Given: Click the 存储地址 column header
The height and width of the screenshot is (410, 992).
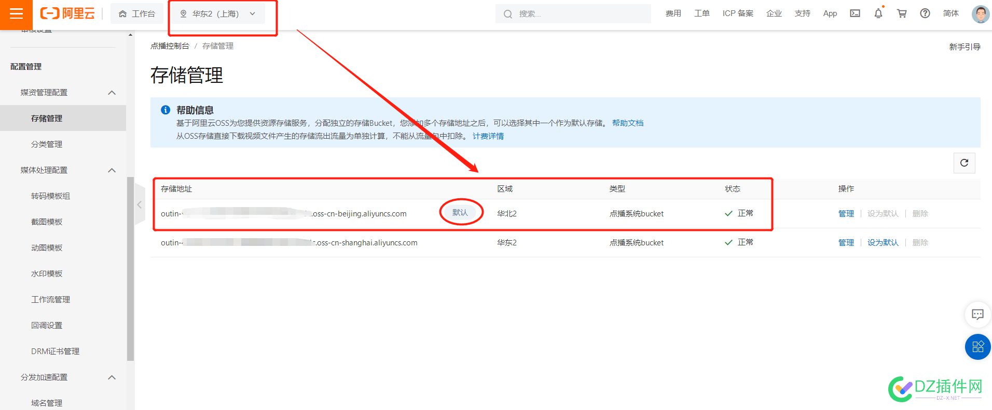Looking at the screenshot, I should 176,188.
